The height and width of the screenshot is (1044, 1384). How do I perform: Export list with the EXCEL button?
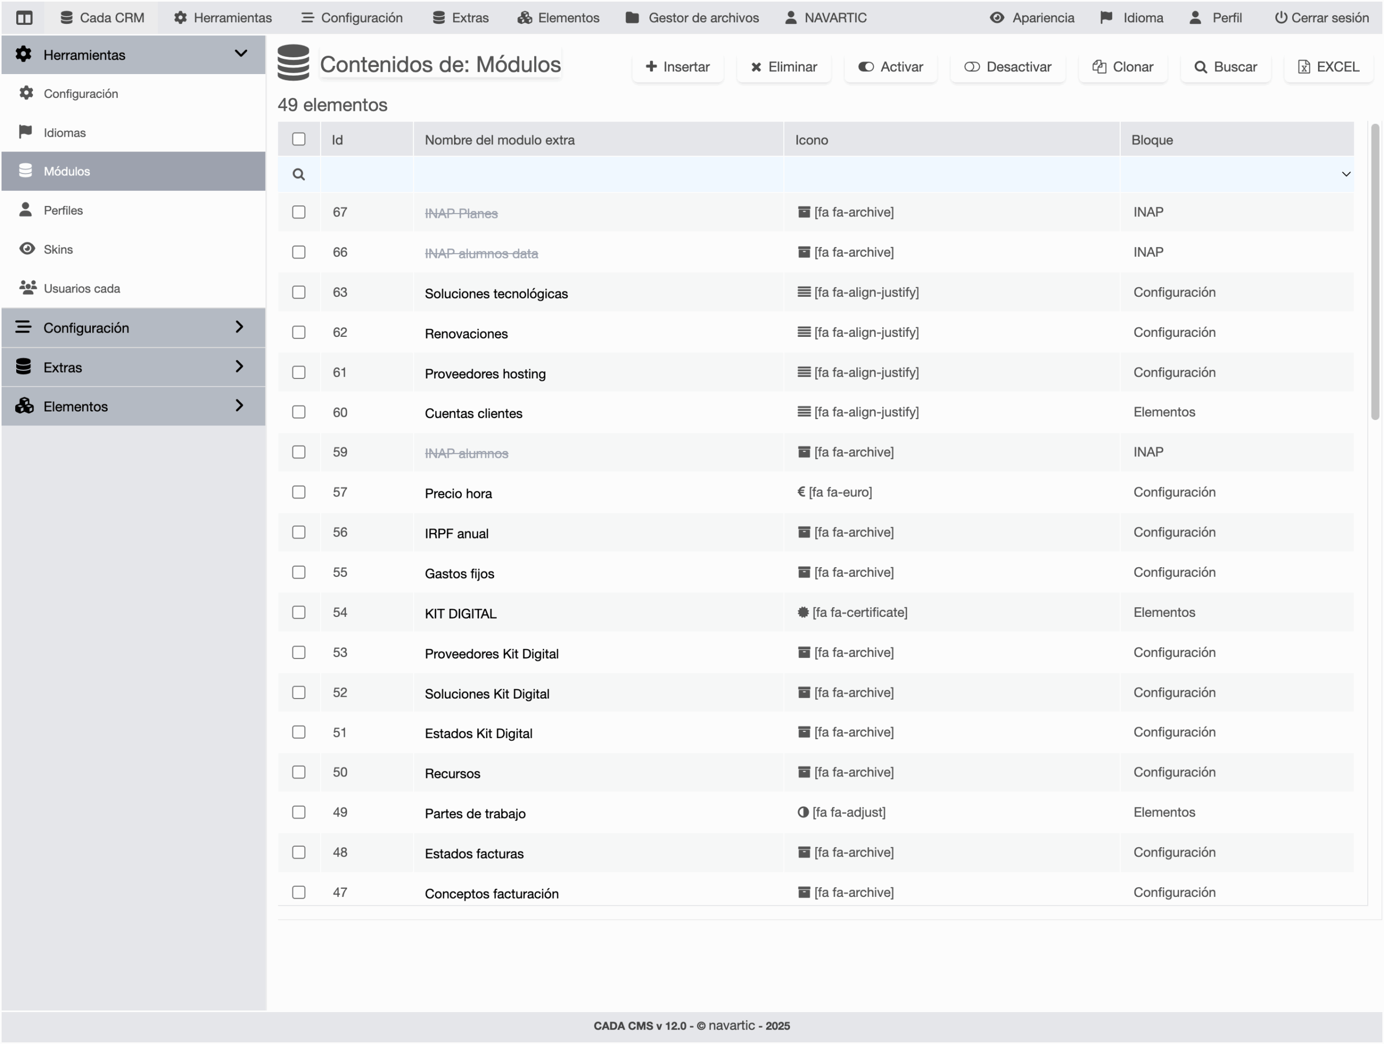(1328, 67)
